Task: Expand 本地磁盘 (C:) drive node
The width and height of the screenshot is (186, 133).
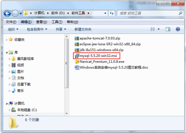Action: coord(10,110)
